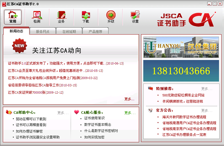The width and height of the screenshot is (224, 146).
Task: Open the 下载 download folder icon
Action: [86, 17]
